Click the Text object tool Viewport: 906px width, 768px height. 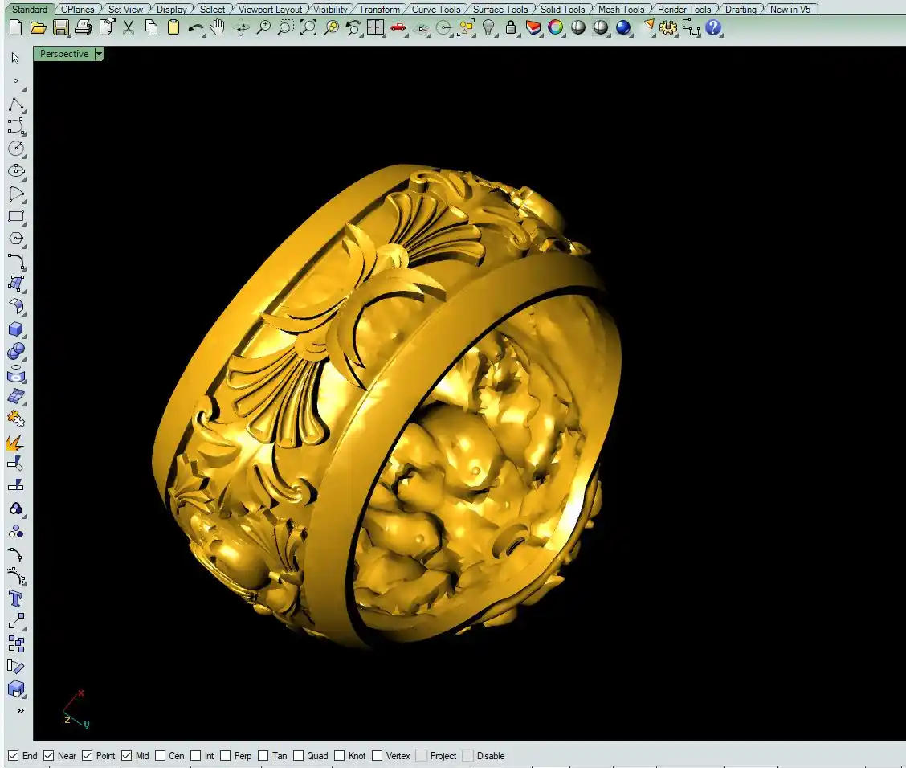pos(16,598)
